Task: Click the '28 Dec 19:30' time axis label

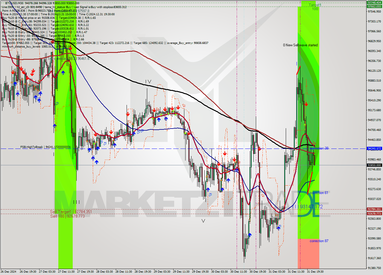Action: pos(144,272)
